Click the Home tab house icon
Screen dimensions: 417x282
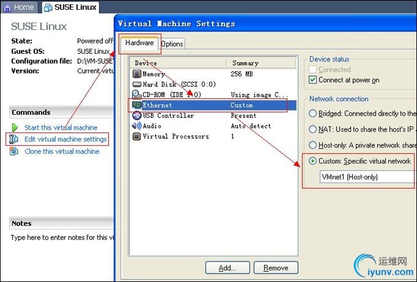coord(7,8)
